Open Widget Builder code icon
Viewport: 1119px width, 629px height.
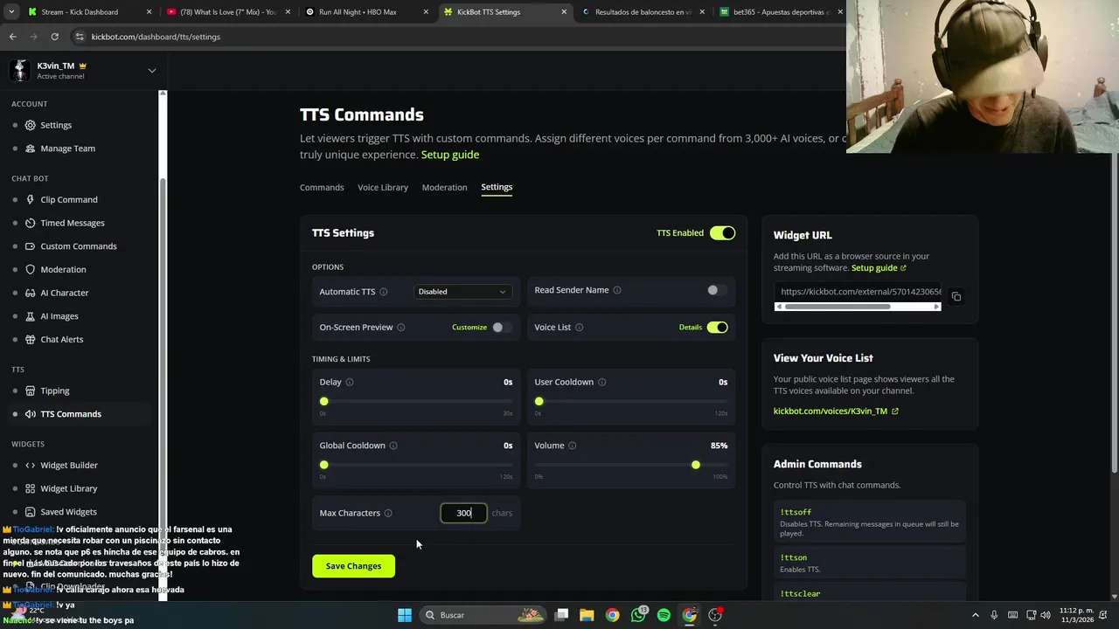tap(31, 466)
